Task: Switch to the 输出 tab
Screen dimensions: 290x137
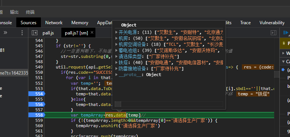Action: (x=14, y=12)
